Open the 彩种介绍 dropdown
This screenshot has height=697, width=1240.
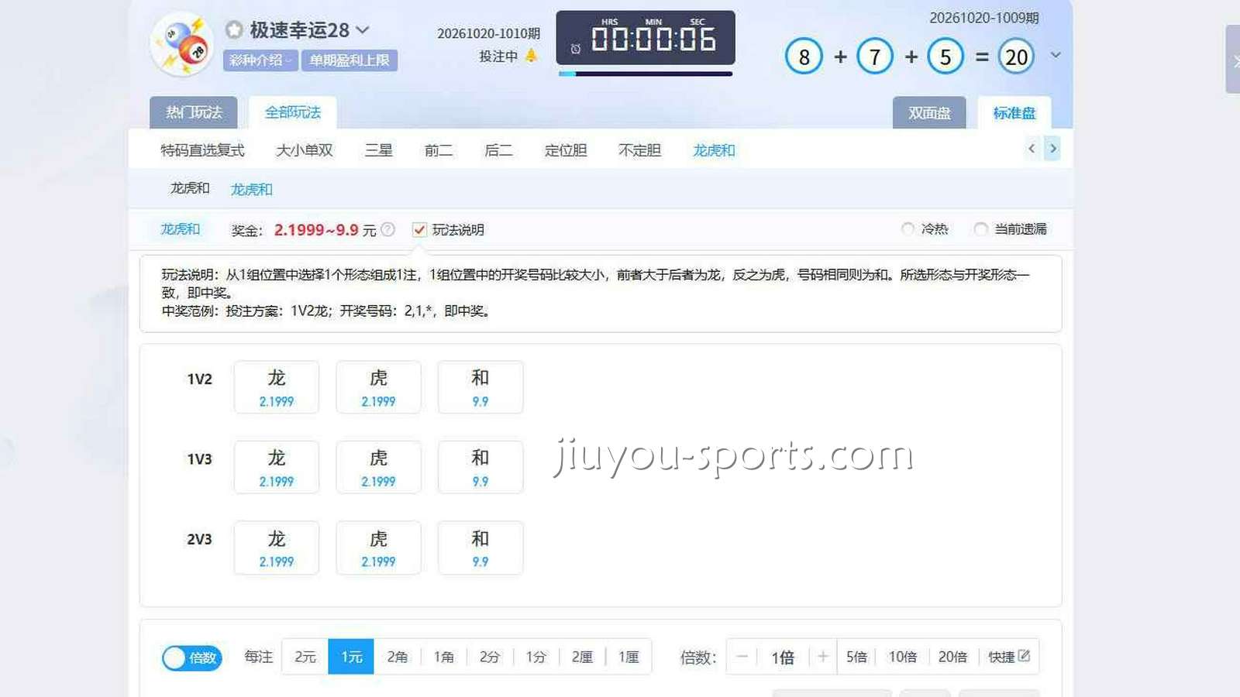pos(260,60)
